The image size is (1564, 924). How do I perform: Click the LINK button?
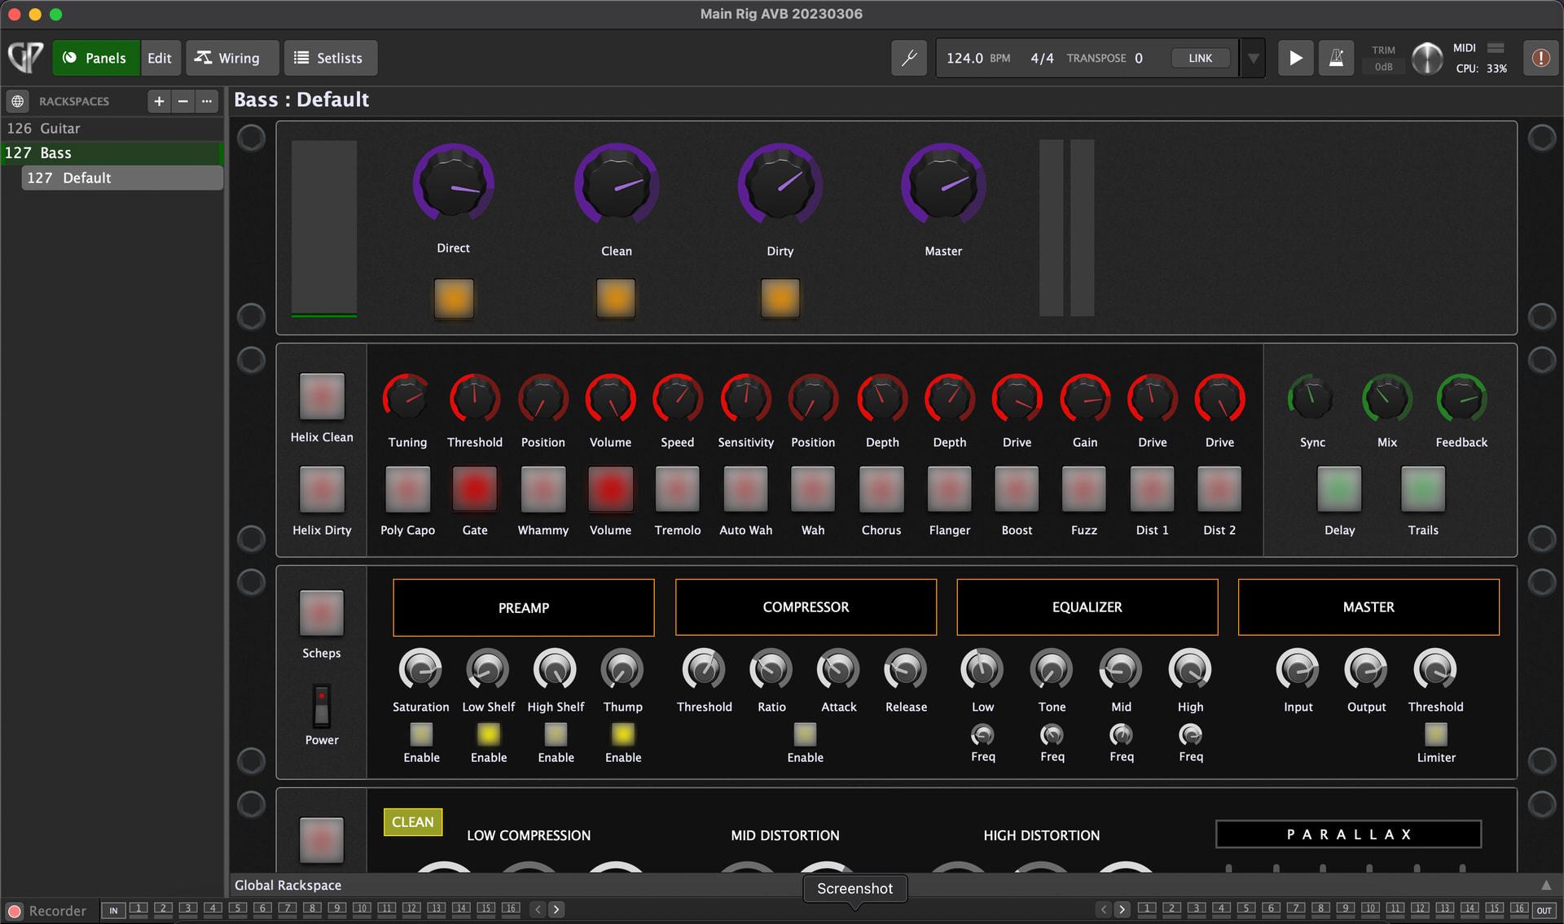[1200, 58]
